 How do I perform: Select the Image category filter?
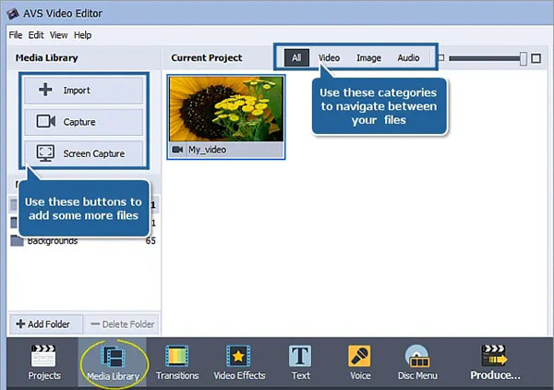pyautogui.click(x=368, y=57)
